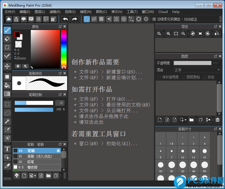Open the 文件(F) menu
Viewport: 225px width, 189px height.
point(10,12)
